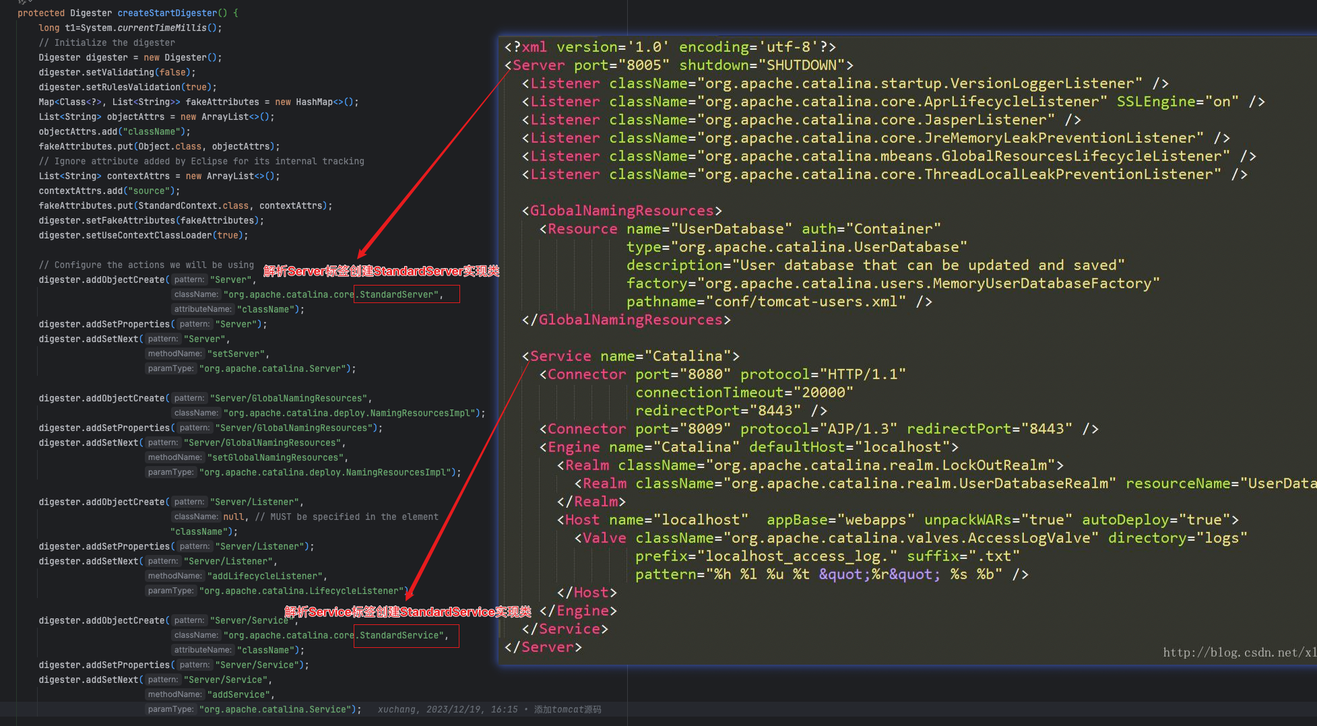Image resolution: width=1317 pixels, height=726 pixels.
Task: Click 'digester.setFakeAttributes(fakeAttributes);' line
Action: (151, 220)
